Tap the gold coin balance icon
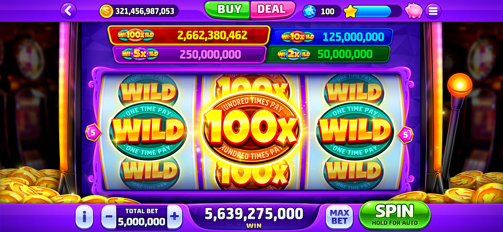Image resolution: width=503 pixels, height=232 pixels. coord(106,11)
